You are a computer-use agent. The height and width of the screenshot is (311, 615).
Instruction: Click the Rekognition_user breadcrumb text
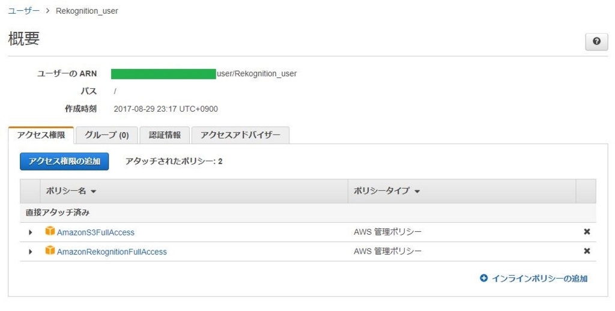86,11
